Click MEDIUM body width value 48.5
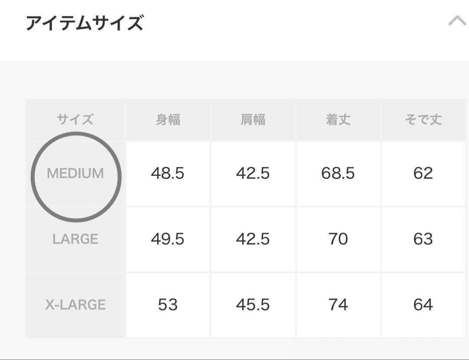This screenshot has height=360, width=469. [x=168, y=173]
